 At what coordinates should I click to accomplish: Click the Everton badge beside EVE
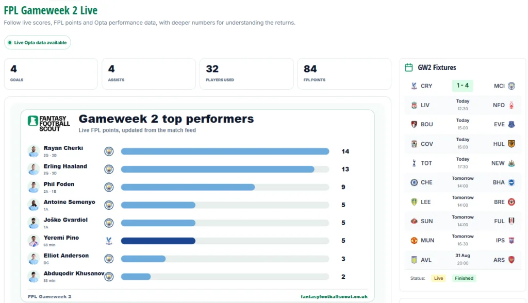pos(511,124)
